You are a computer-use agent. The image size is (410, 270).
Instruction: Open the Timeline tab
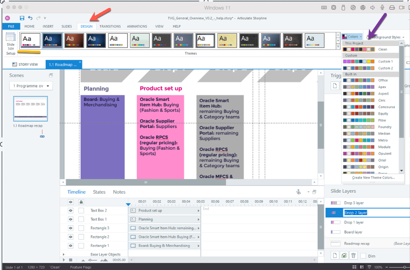tap(76, 192)
